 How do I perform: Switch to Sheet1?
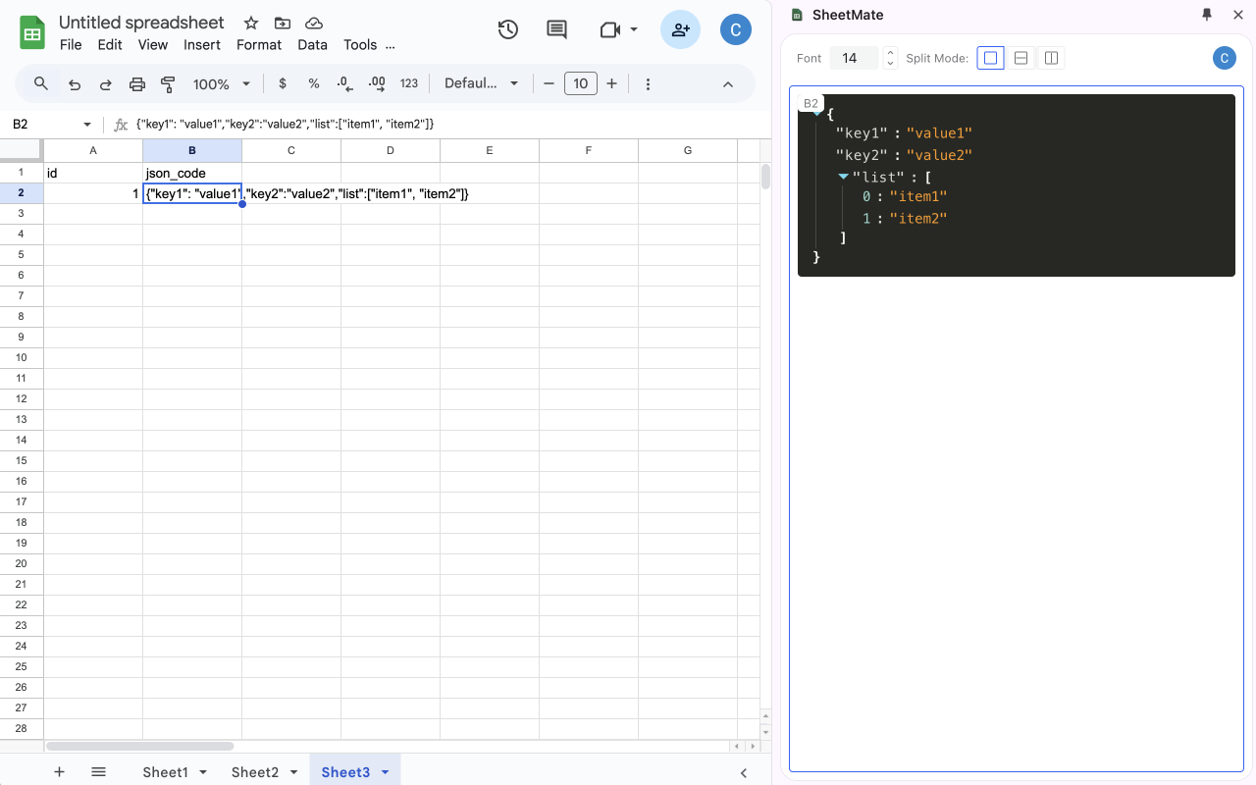pyautogui.click(x=165, y=772)
